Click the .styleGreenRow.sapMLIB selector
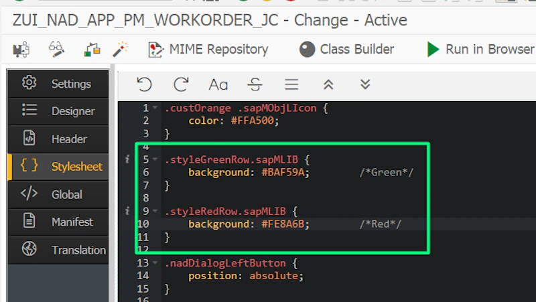This screenshot has height=302, width=536. pyautogui.click(x=231, y=159)
